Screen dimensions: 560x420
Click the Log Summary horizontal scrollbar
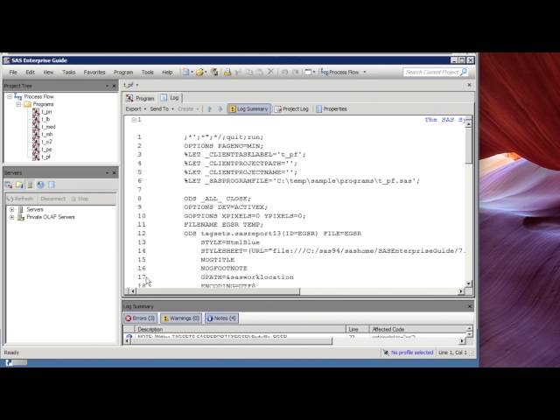pyautogui.click(x=231, y=341)
